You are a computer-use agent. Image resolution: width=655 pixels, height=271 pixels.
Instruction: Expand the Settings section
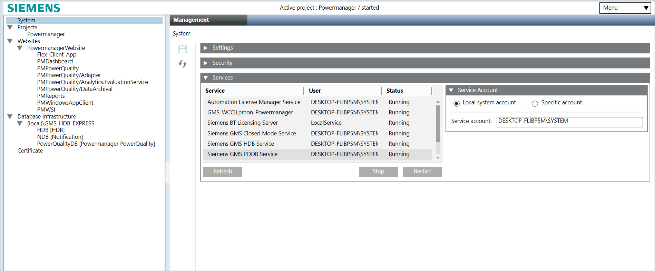point(206,48)
